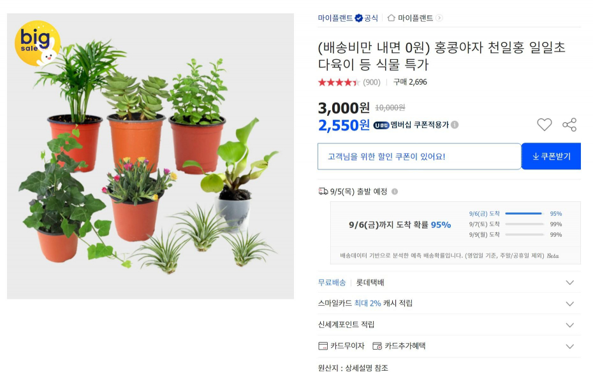
Task: Expand the 신세계포인트 적립 section
Action: pyautogui.click(x=569, y=325)
